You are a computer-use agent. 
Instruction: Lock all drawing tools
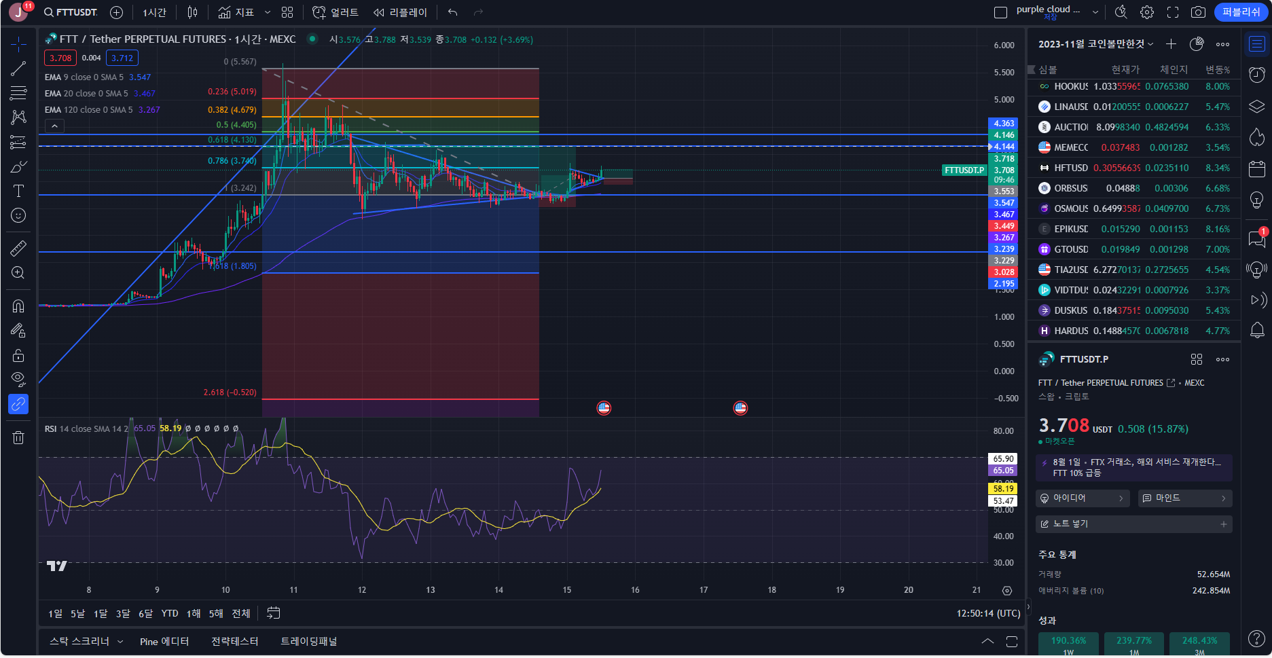click(18, 355)
